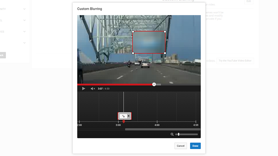Click the timeline horizontal scrollbar
The height and width of the screenshot is (156, 278).
pyautogui.click(x=163, y=129)
